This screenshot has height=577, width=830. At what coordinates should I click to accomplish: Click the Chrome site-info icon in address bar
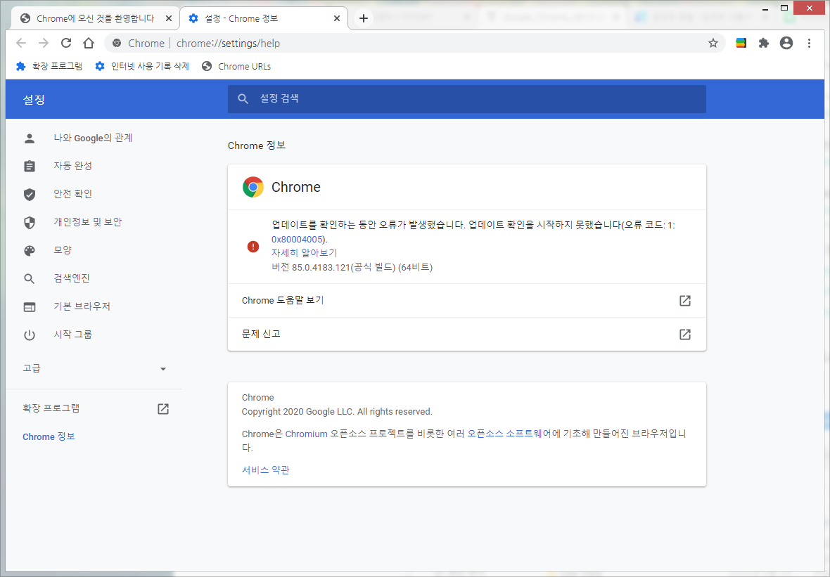(x=117, y=44)
